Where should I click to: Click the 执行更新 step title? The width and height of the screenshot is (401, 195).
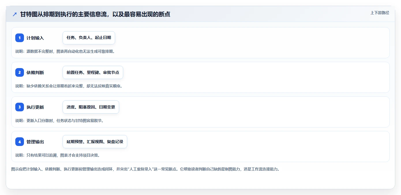click(35, 107)
